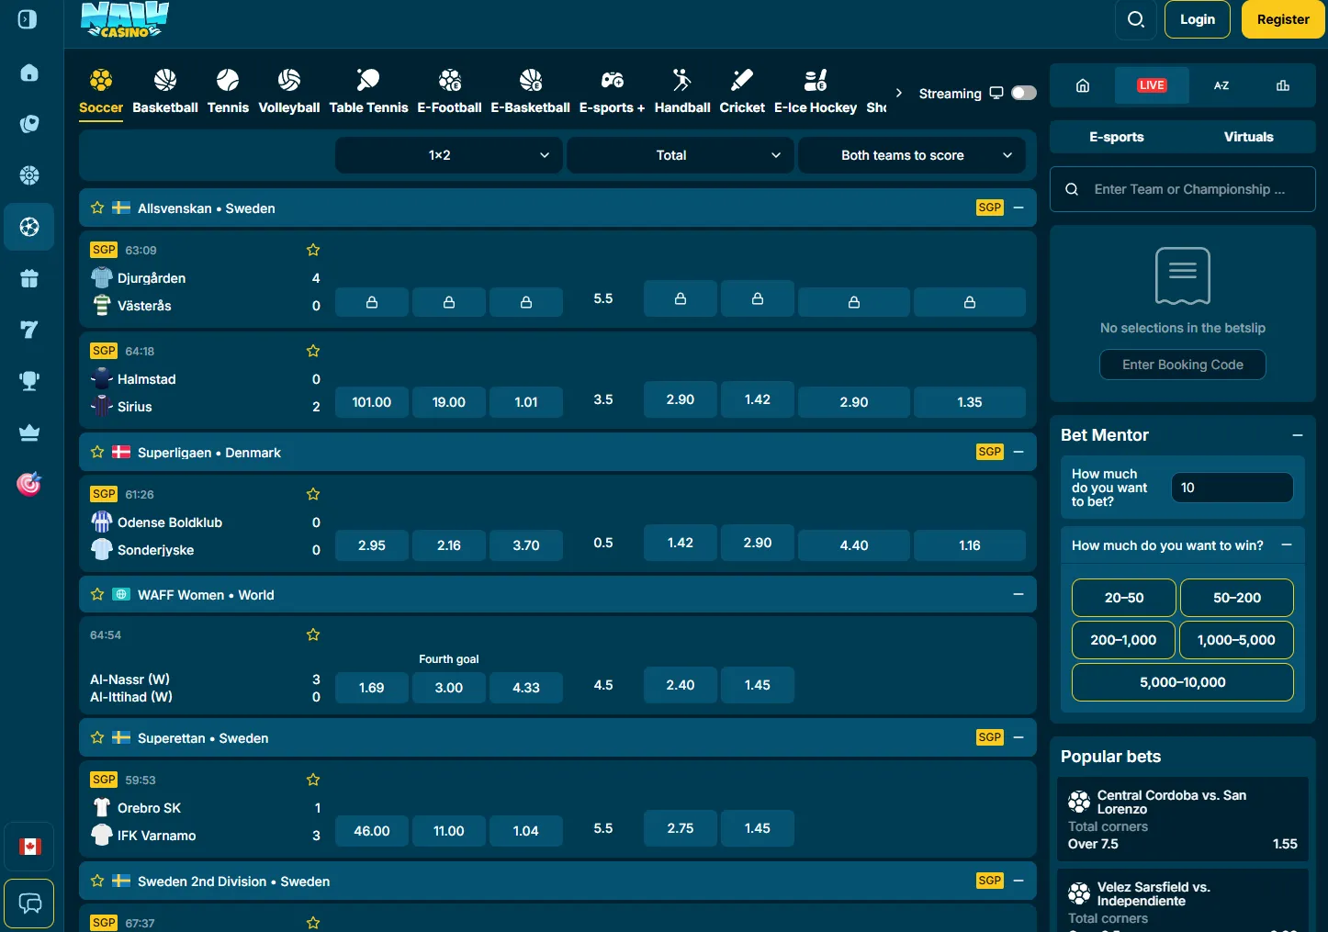Collapse the WAFF Women World section
The width and height of the screenshot is (1328, 932).
pos(1019,594)
